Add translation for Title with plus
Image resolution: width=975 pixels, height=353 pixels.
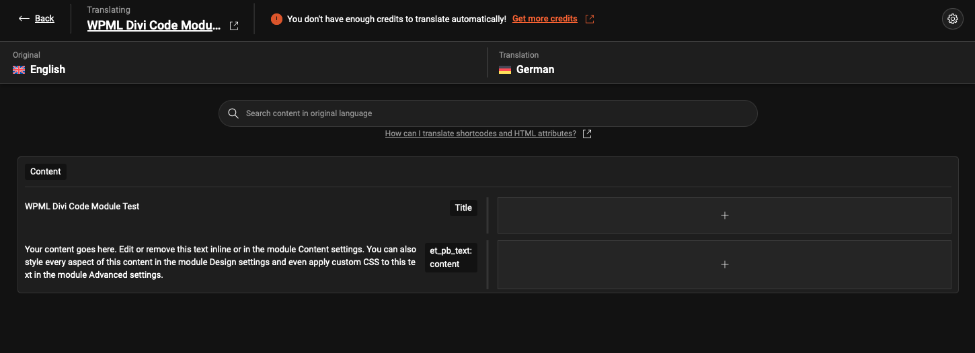point(724,215)
